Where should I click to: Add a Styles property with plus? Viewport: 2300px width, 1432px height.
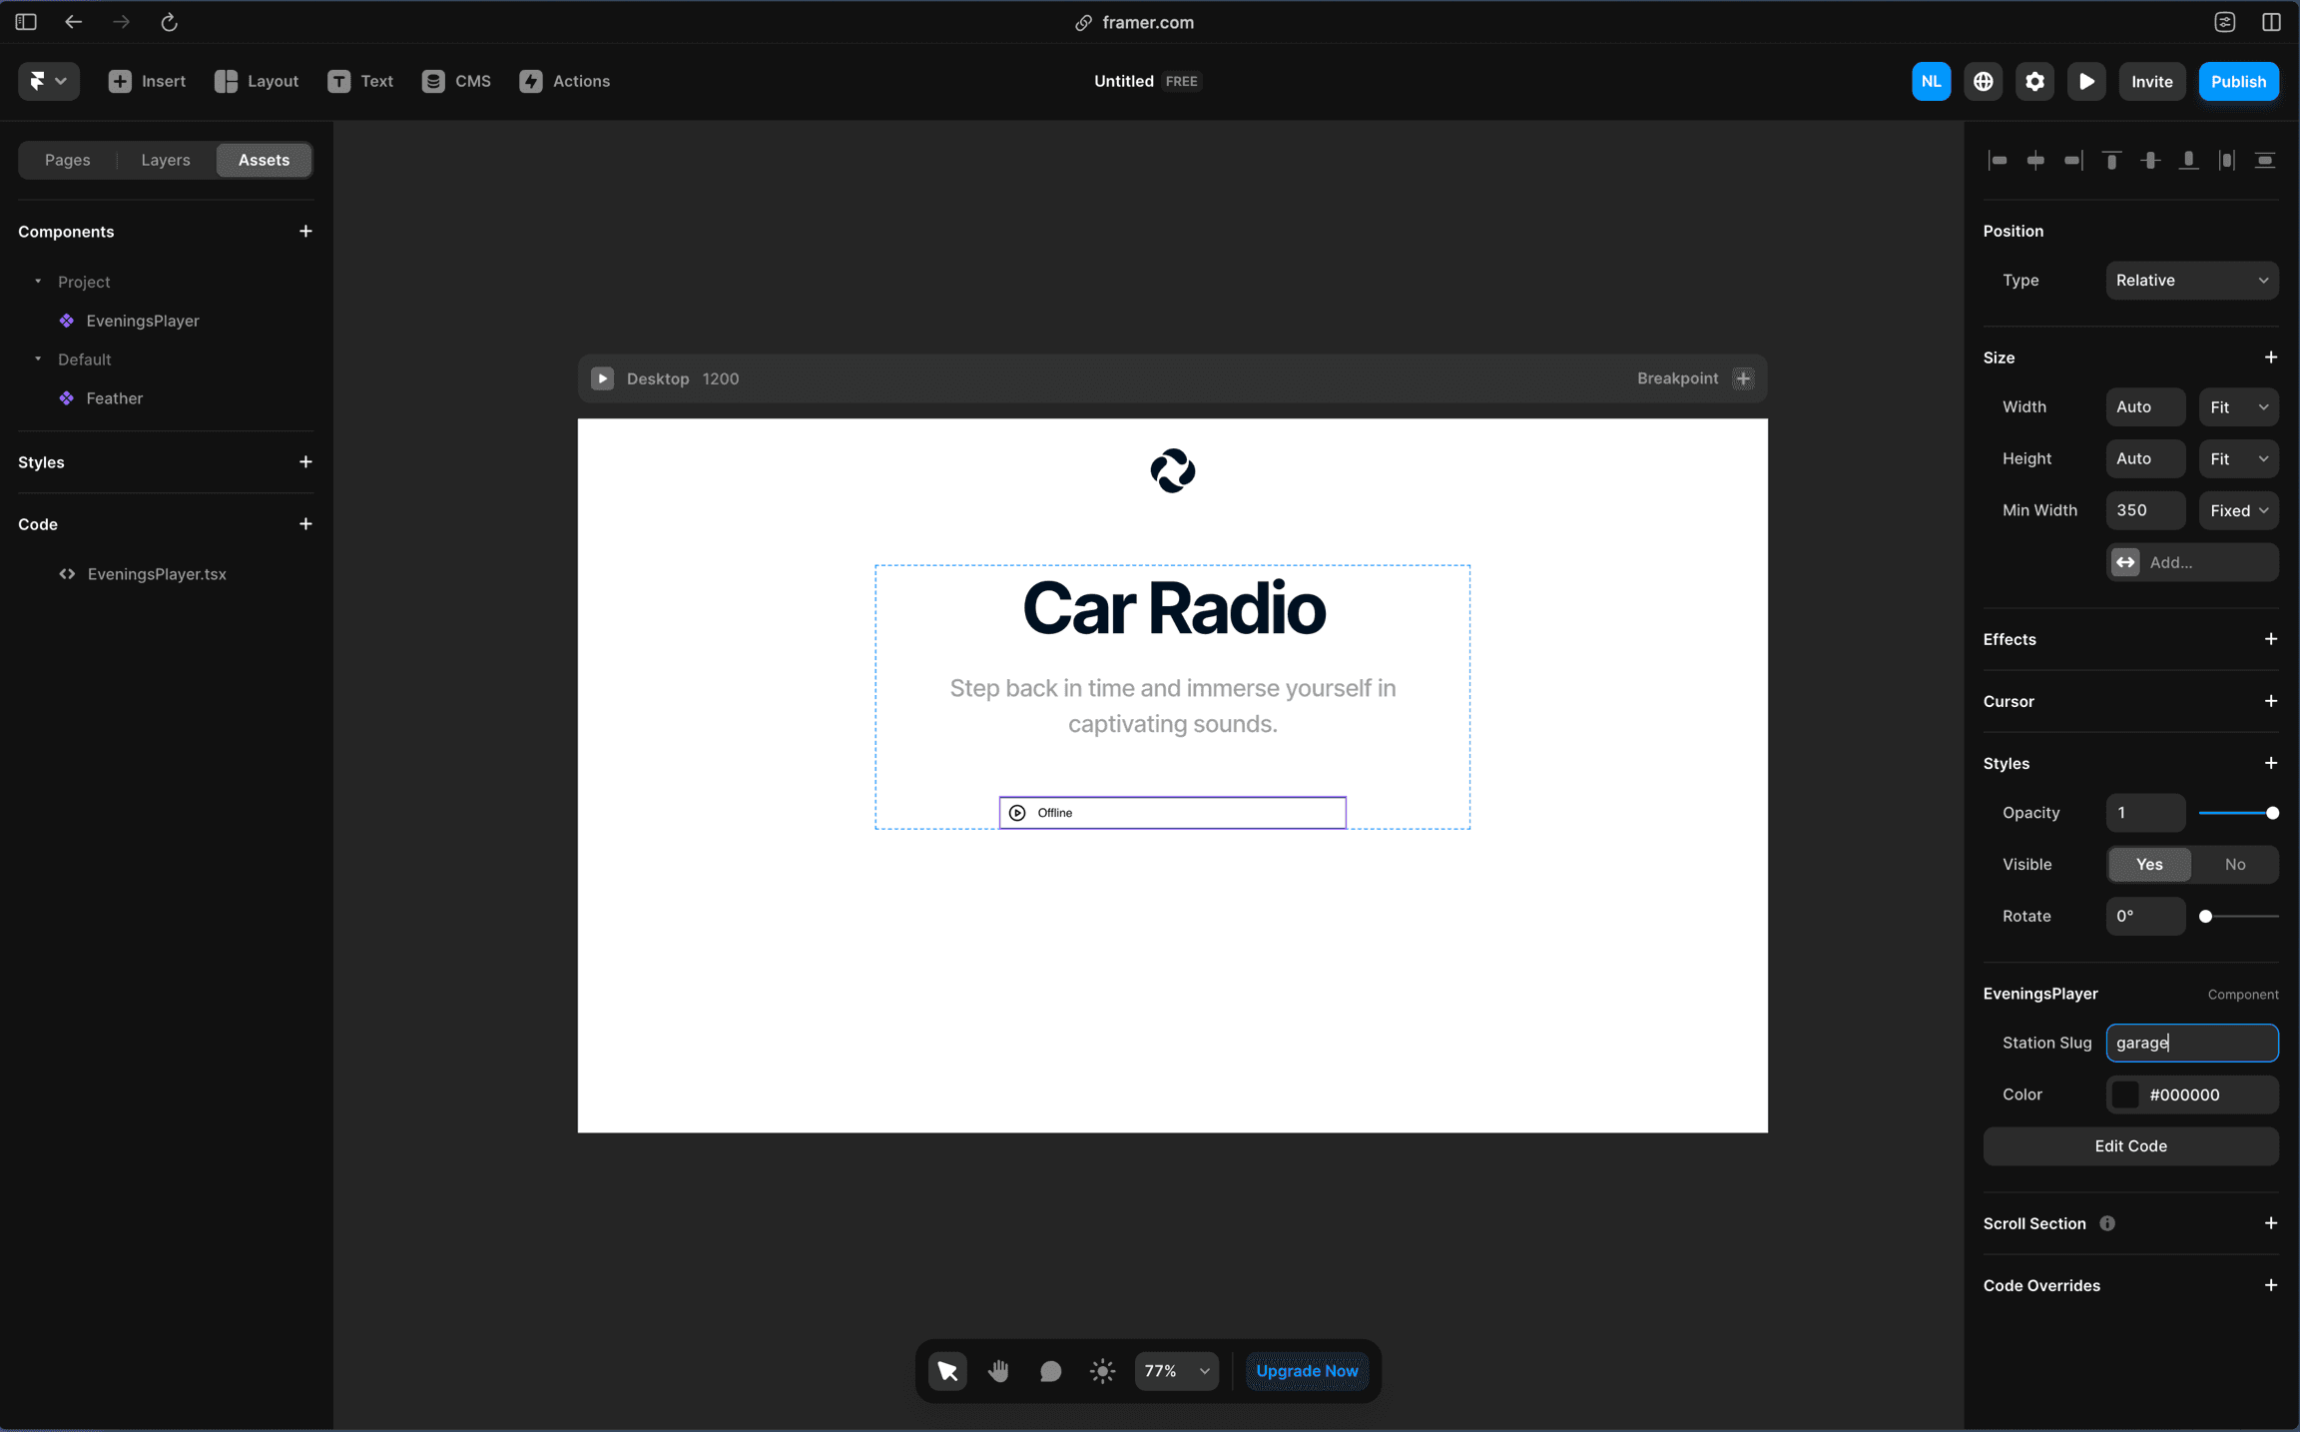(2270, 762)
